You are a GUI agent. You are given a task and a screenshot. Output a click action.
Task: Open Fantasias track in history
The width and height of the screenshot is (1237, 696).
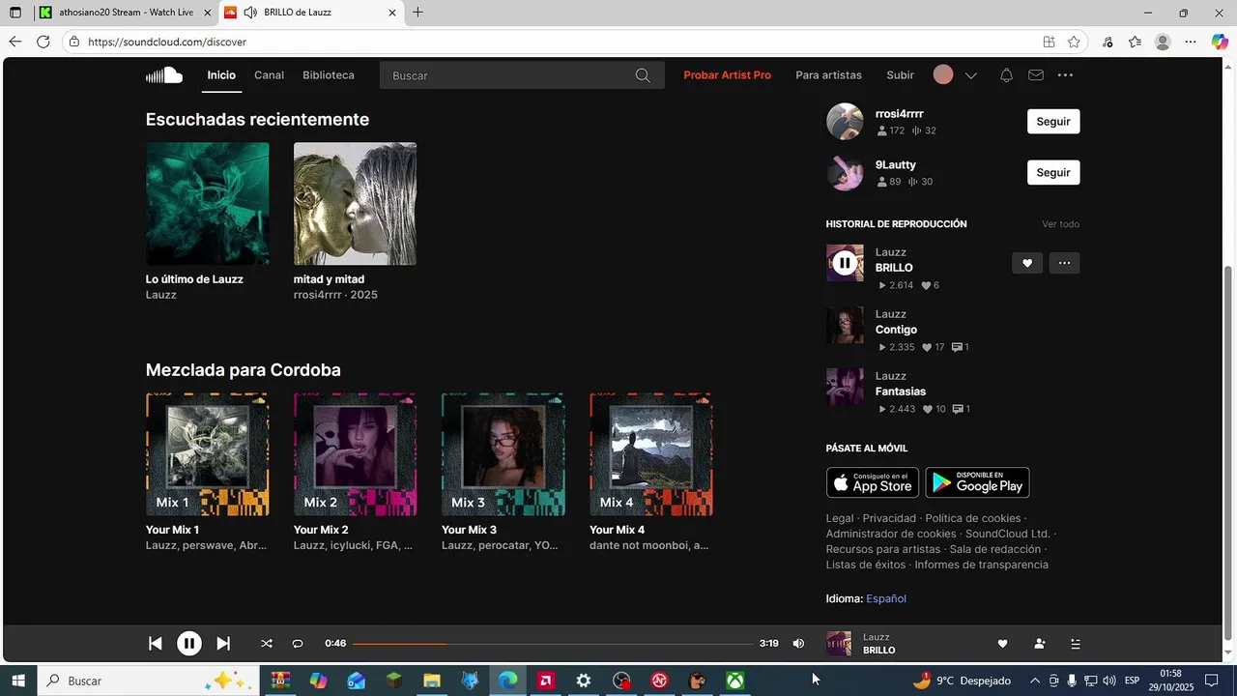point(901,391)
